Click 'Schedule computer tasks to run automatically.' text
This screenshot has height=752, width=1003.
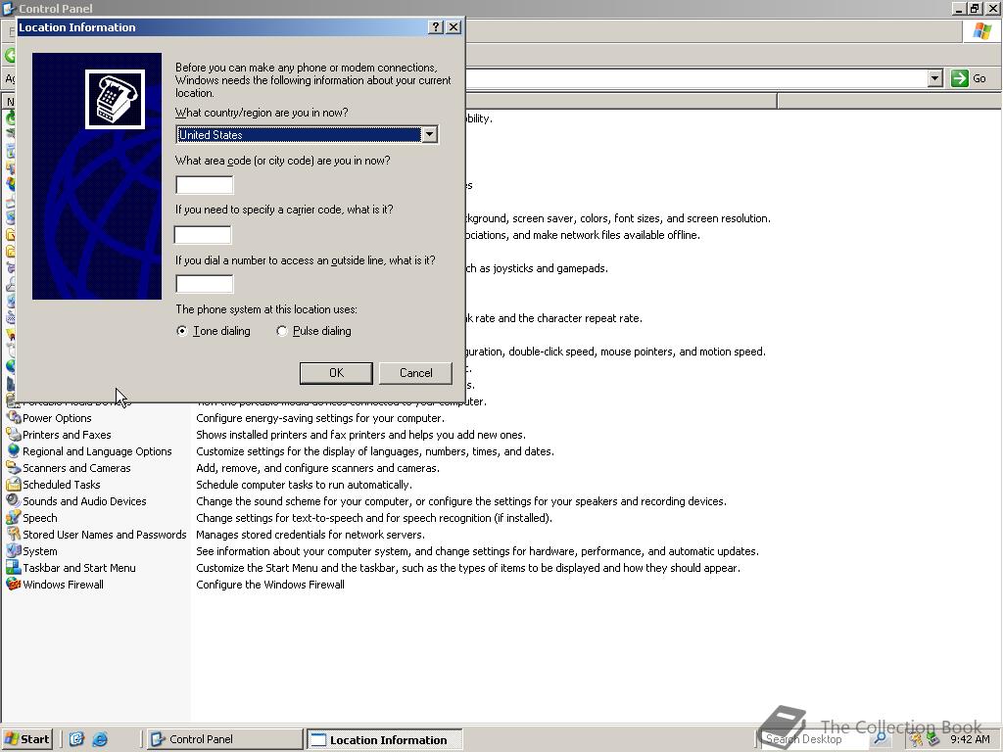(x=304, y=485)
